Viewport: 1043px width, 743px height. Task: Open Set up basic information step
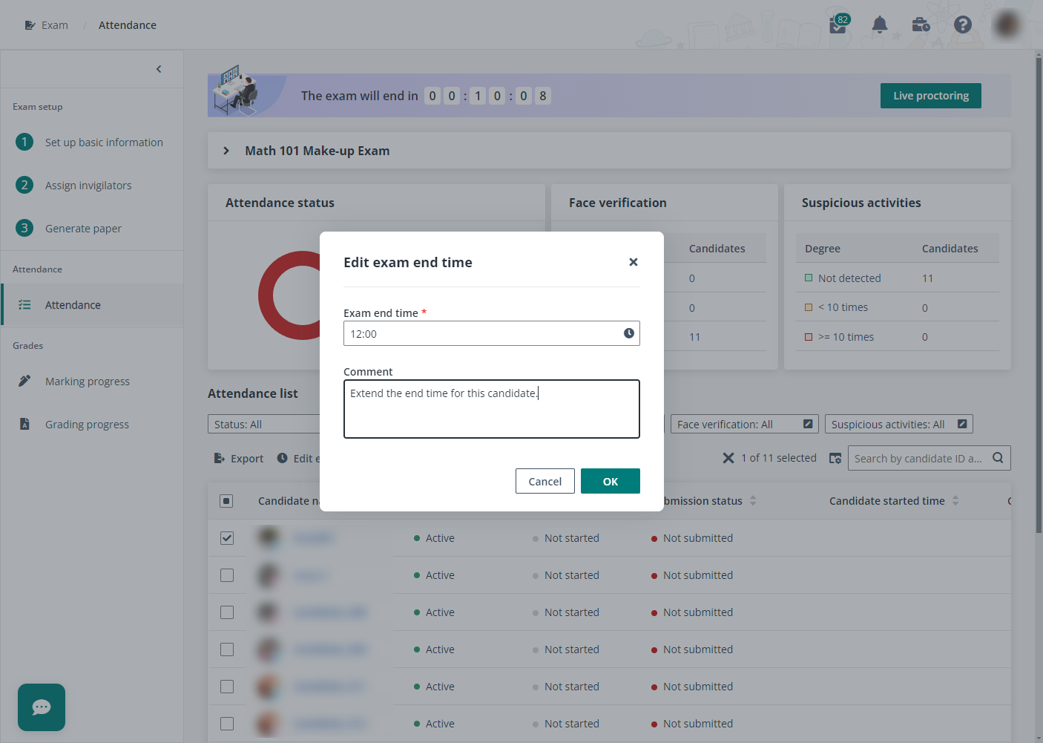92,142
